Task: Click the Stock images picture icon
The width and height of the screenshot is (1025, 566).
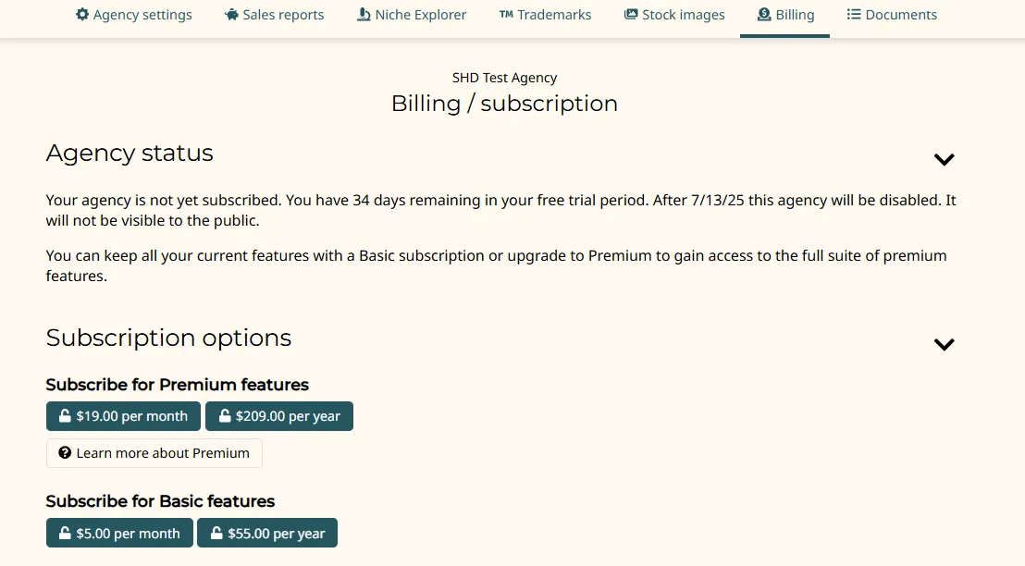Action: click(631, 15)
